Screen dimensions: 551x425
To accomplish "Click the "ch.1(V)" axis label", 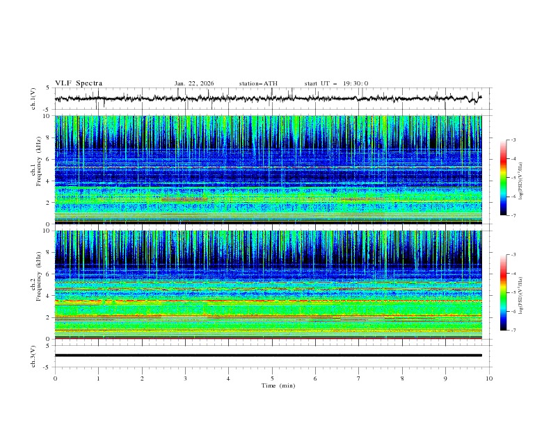I will coord(33,99).
